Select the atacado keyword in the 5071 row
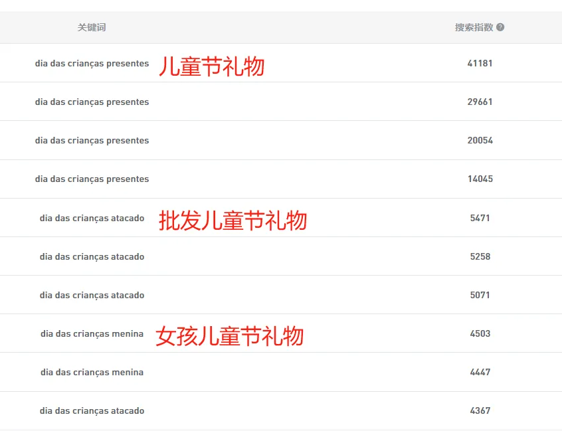The width and height of the screenshot is (562, 445). click(92, 296)
